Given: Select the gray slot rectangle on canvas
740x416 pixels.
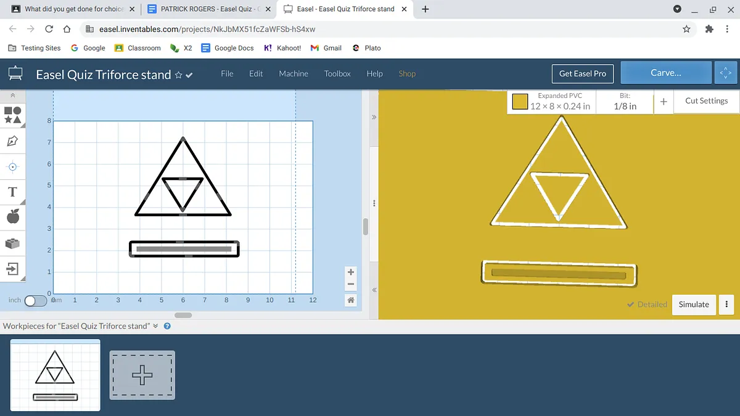Looking at the screenshot, I should (x=184, y=249).
